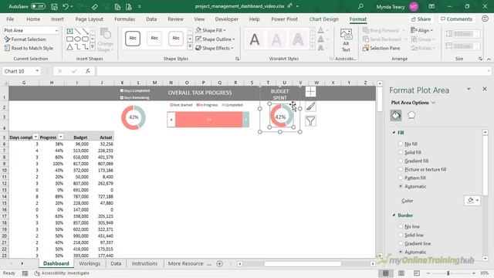Click the feedback smiley icon

coord(486,19)
